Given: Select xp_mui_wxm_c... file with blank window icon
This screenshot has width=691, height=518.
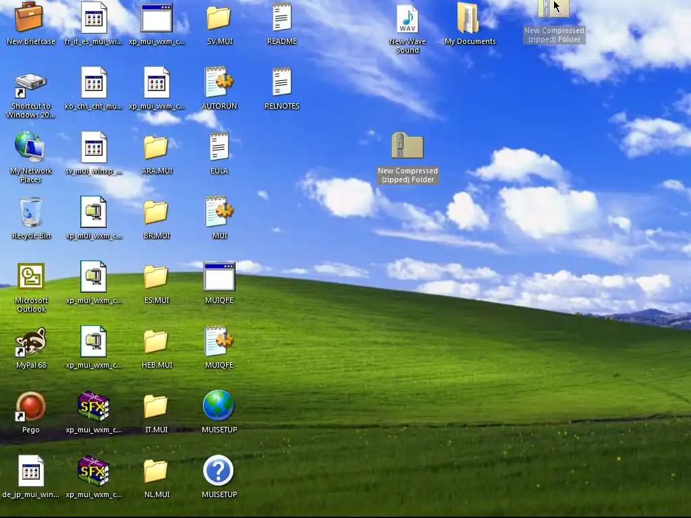Looking at the screenshot, I should [x=157, y=18].
